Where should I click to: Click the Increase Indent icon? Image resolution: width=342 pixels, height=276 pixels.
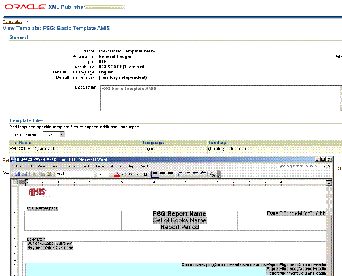tap(203, 174)
